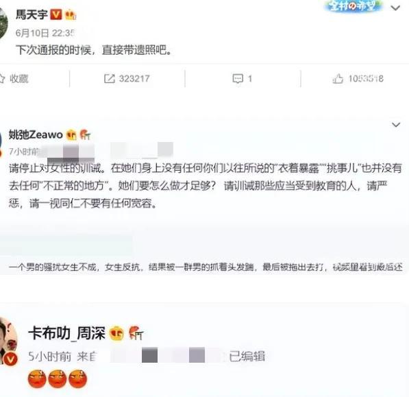
Task: Expand the chevron menu on 姚弛Zeawo's post
Action: [396, 125]
